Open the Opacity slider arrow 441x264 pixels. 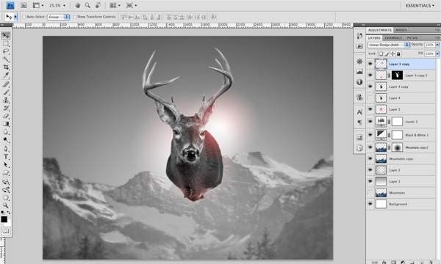click(437, 45)
